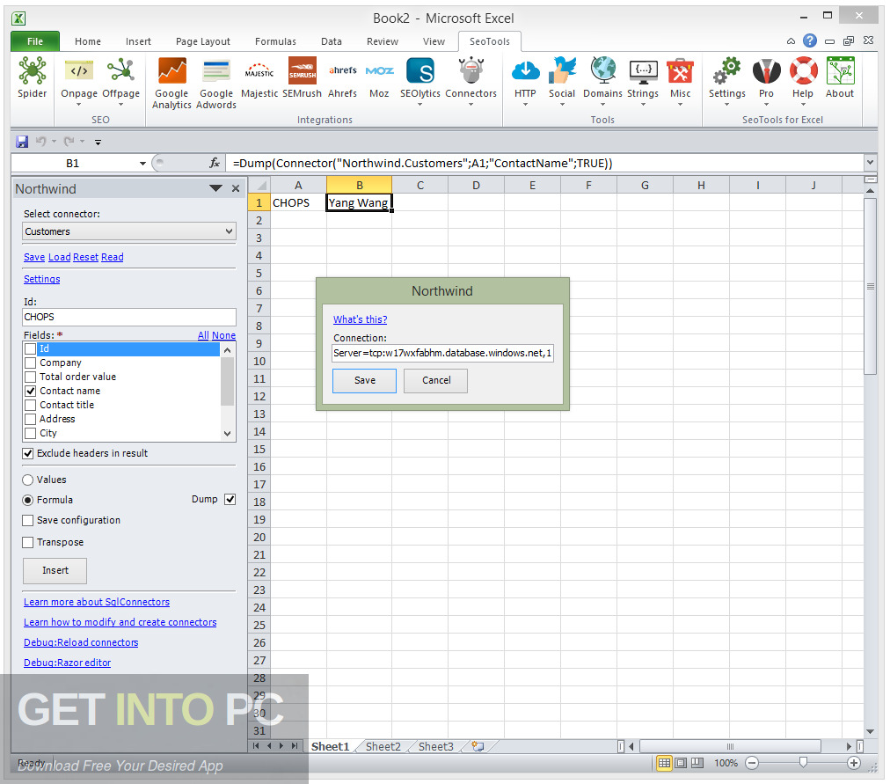Screen dimensions: 890x784
Task: Open the Customize Quick Access Toolbar dropdown
Action: [98, 142]
